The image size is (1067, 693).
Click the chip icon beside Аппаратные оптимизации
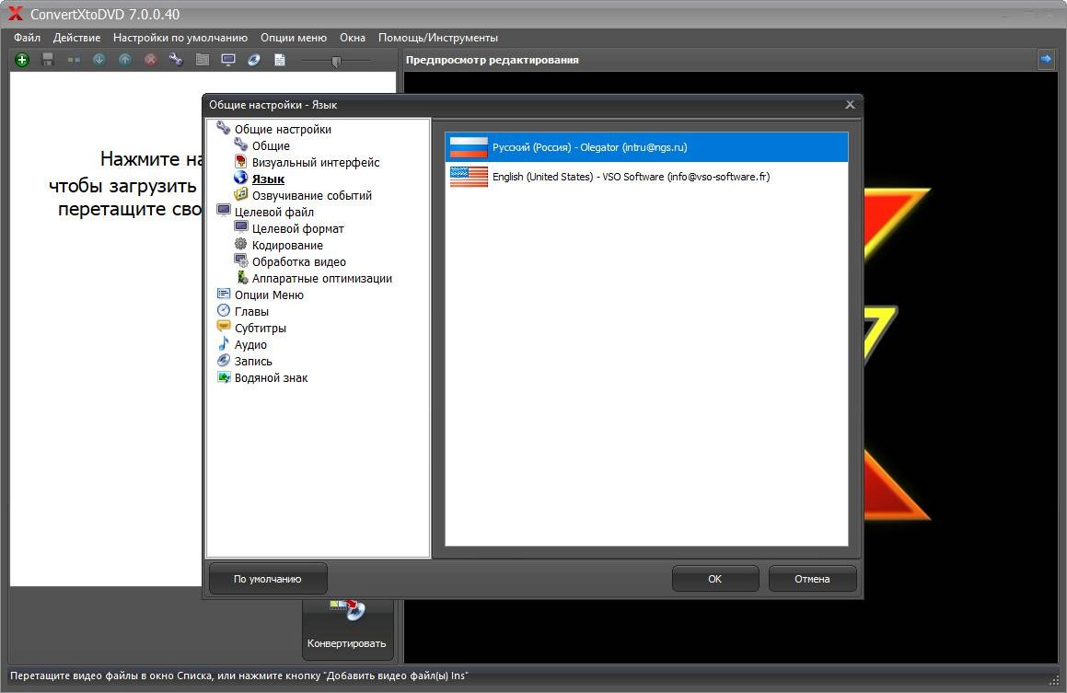(x=241, y=277)
